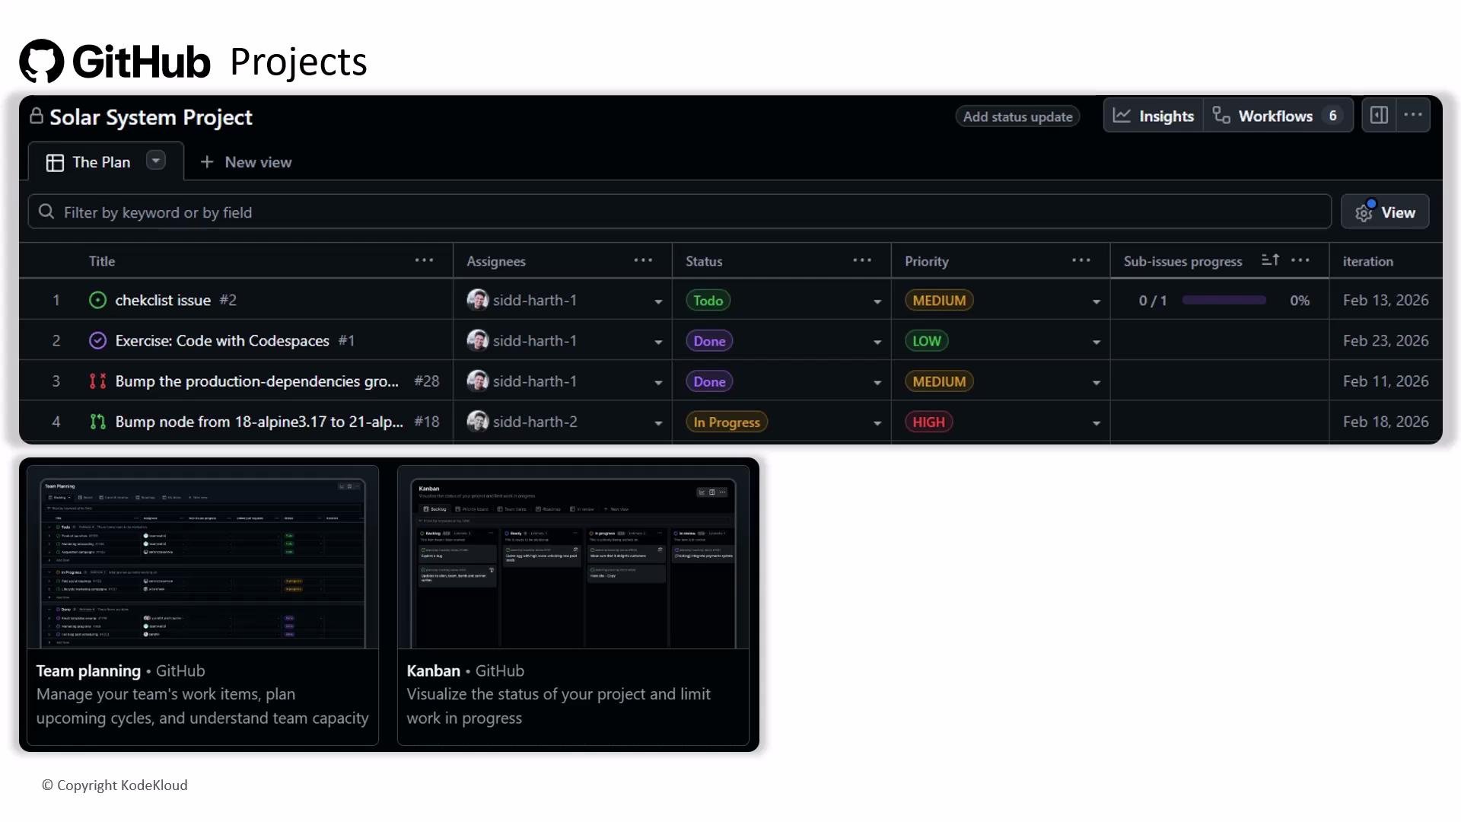Click New view tab
Screen dimensions: 1461x822
click(x=247, y=162)
